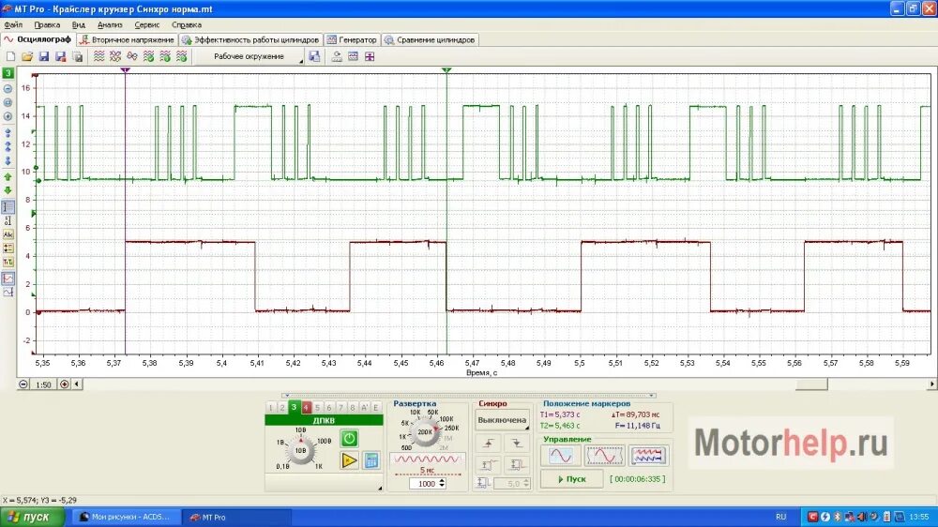This screenshot has width=938, height=527.
Task: Click the green up arrow in sidebar
Action: point(8,177)
